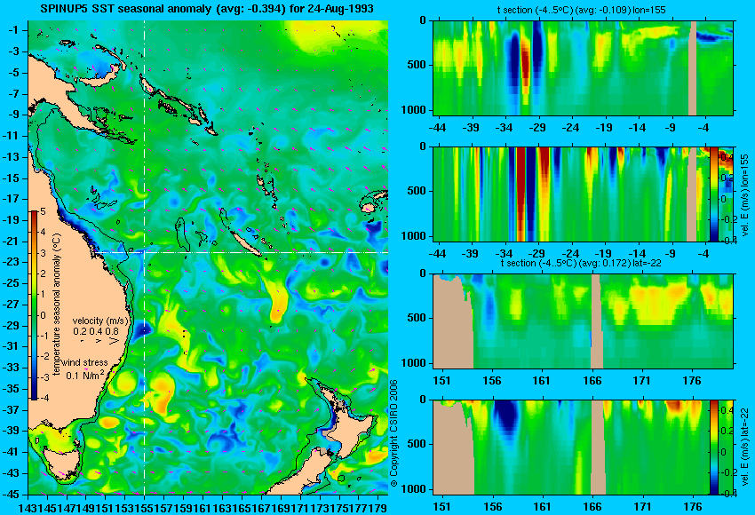Click the '0.4' tick on the lat=-22 velocity color bar
The height and width of the screenshot is (515, 755).
[726, 410]
